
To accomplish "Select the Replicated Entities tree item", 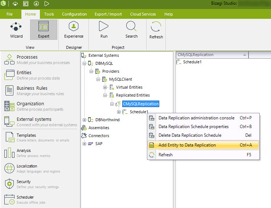I will tap(133, 95).
